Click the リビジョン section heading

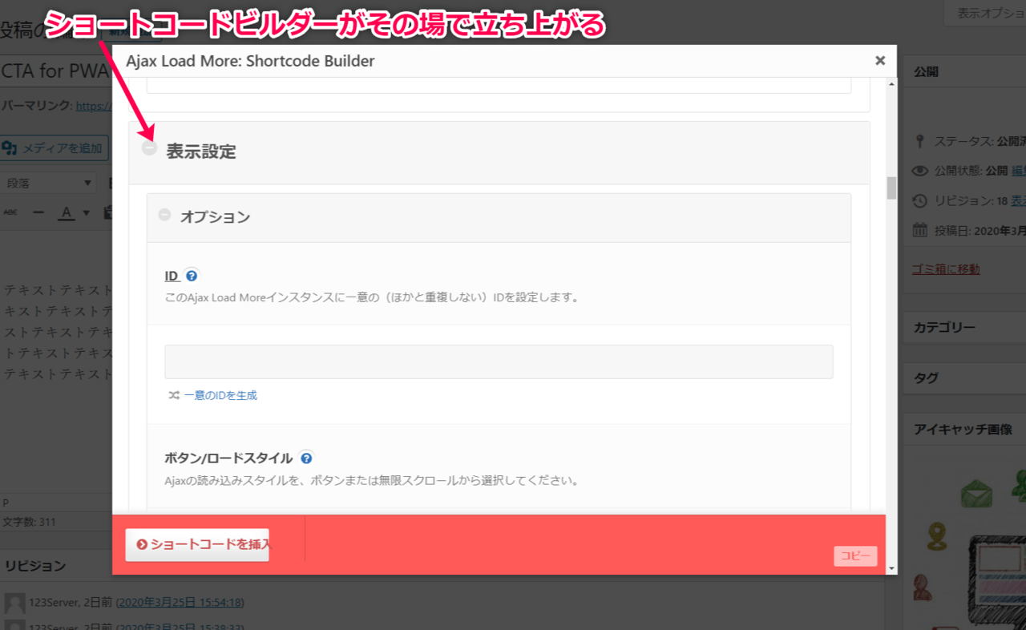[35, 566]
